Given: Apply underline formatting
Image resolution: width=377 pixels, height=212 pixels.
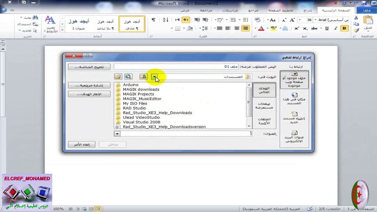Looking at the screenshot, I should (x=327, y=29).
